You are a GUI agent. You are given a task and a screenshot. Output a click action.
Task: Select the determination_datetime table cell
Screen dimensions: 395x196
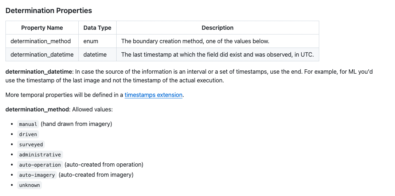coord(42,55)
